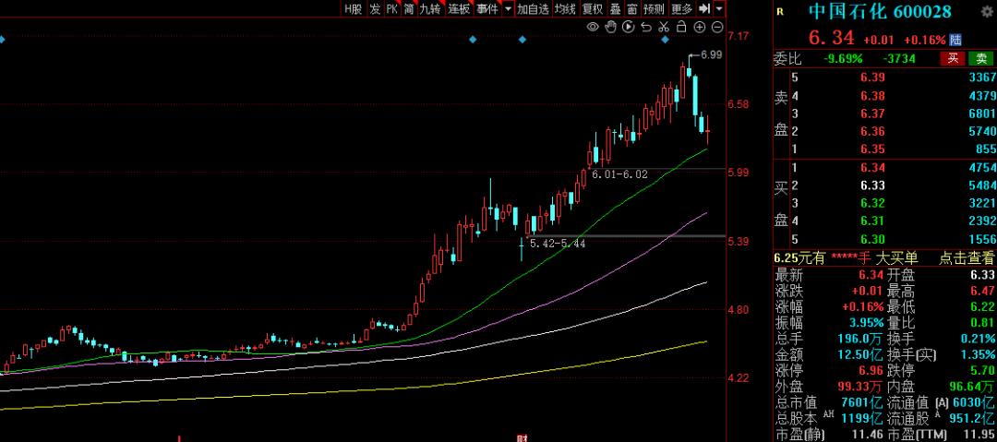The width and height of the screenshot is (997, 442).
Task: Click the 总市值 7601亿 value
Action: point(861,402)
